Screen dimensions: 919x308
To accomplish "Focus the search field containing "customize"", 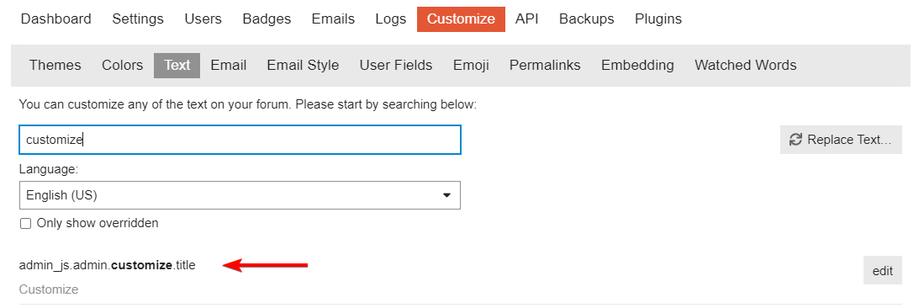I will 240,140.
